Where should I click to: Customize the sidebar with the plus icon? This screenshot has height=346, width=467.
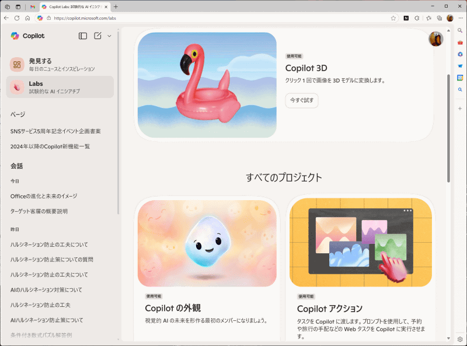pyautogui.click(x=460, y=109)
